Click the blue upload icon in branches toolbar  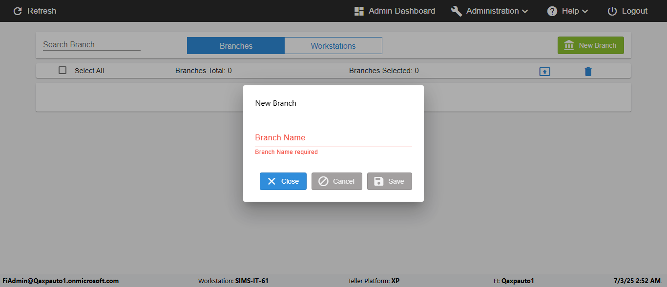(x=545, y=72)
